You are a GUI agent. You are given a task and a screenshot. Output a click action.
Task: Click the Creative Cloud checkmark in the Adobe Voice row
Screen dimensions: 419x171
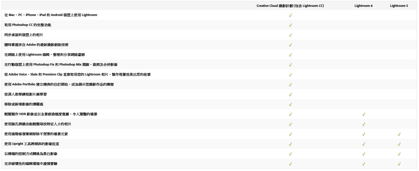click(x=290, y=75)
